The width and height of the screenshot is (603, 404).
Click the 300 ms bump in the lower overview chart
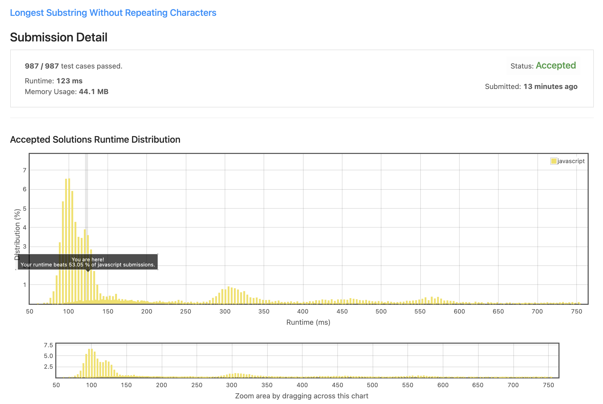(x=235, y=375)
